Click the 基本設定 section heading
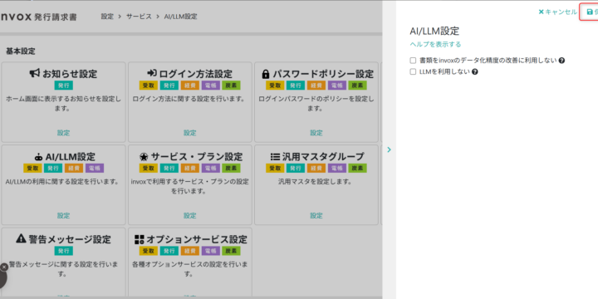Viewport: 598px width, 299px height. 21,51
